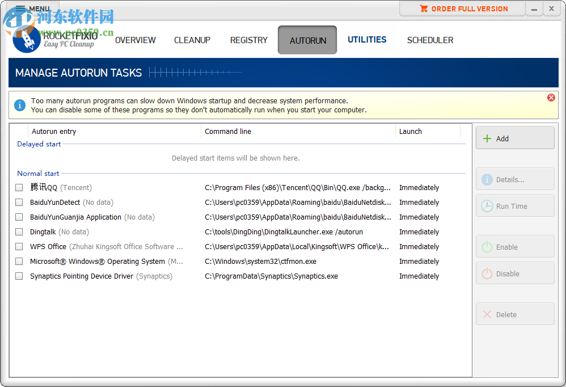
Task: Click the Enable button label
Action: coord(507,247)
